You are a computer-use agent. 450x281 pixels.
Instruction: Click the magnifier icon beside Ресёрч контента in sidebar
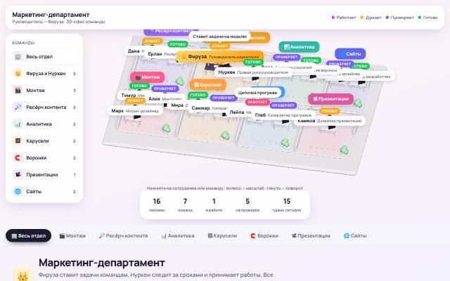tap(18, 107)
